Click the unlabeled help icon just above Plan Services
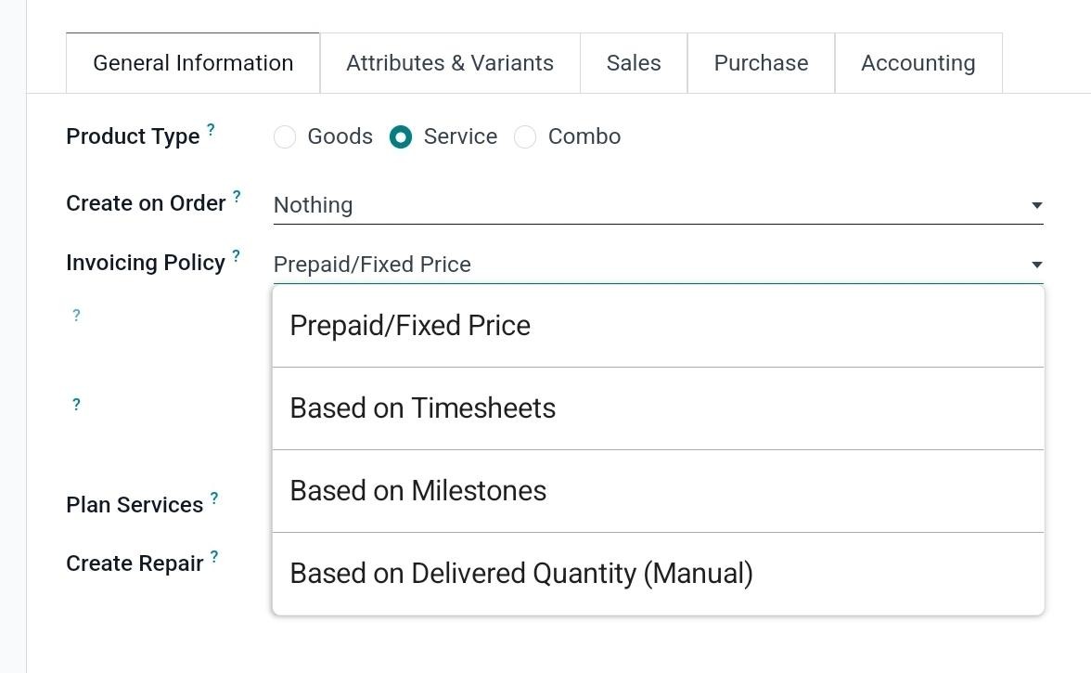Viewport: 1091px width, 673px height. [76, 405]
